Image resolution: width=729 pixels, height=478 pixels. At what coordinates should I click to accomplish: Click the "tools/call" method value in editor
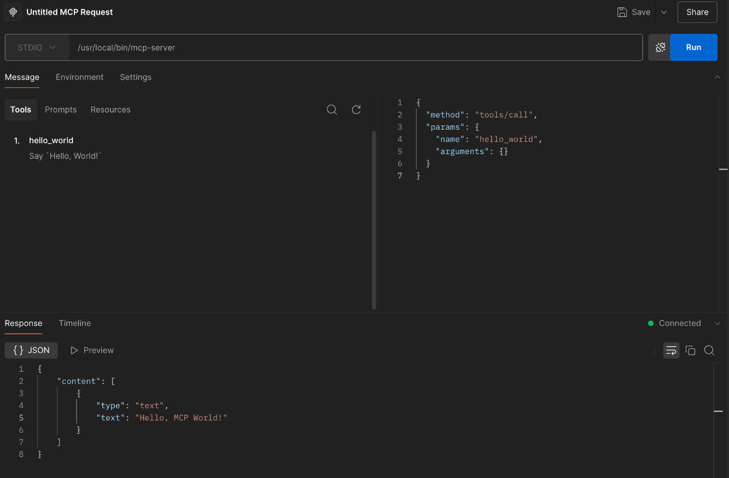click(x=504, y=115)
